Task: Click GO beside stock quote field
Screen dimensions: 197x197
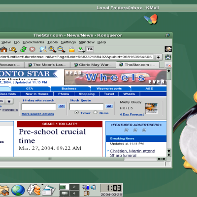Action: pyautogui.click(x=109, y=106)
